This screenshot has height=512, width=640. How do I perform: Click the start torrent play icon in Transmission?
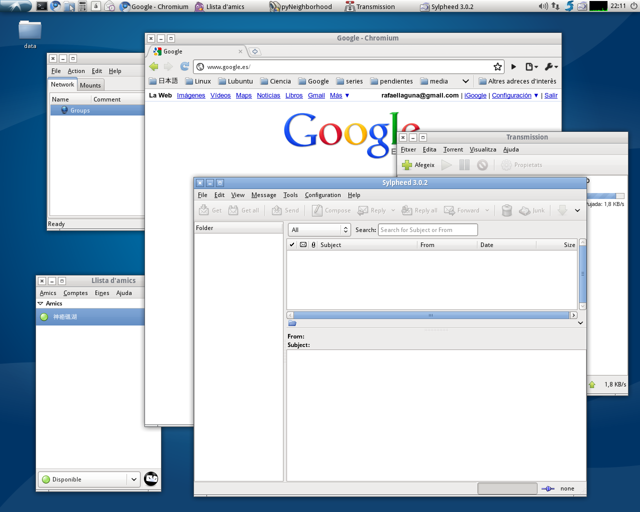447,165
